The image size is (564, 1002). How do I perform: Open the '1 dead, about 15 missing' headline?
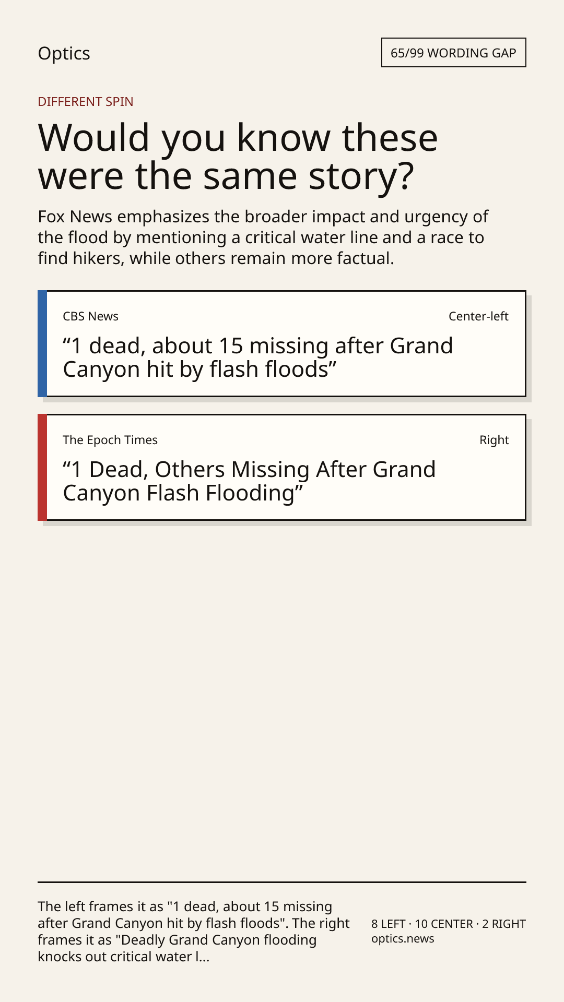pos(258,357)
